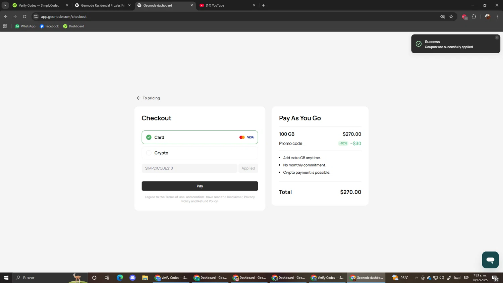Open the red extension icon
This screenshot has height=283, width=503.
(464, 17)
